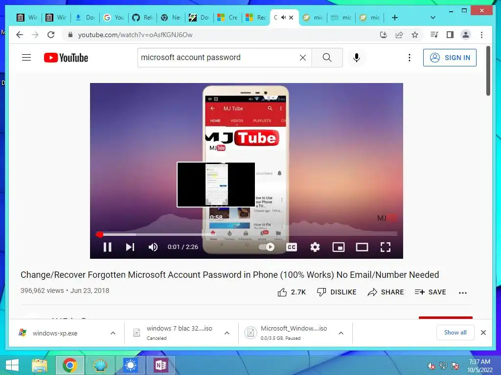Image resolution: width=501 pixels, height=375 pixels.
Task: Open more actions below video
Action: pos(462,292)
